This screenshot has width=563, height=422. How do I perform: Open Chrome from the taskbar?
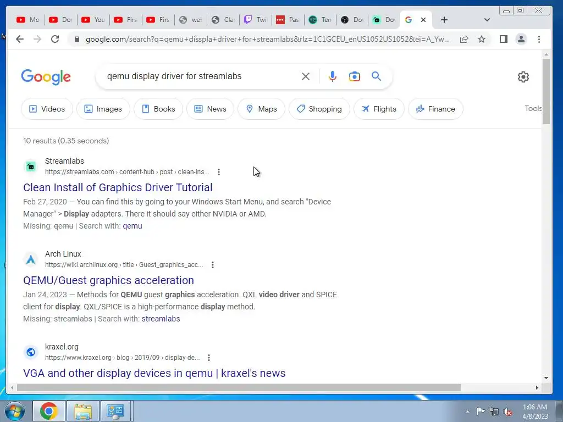(x=49, y=411)
